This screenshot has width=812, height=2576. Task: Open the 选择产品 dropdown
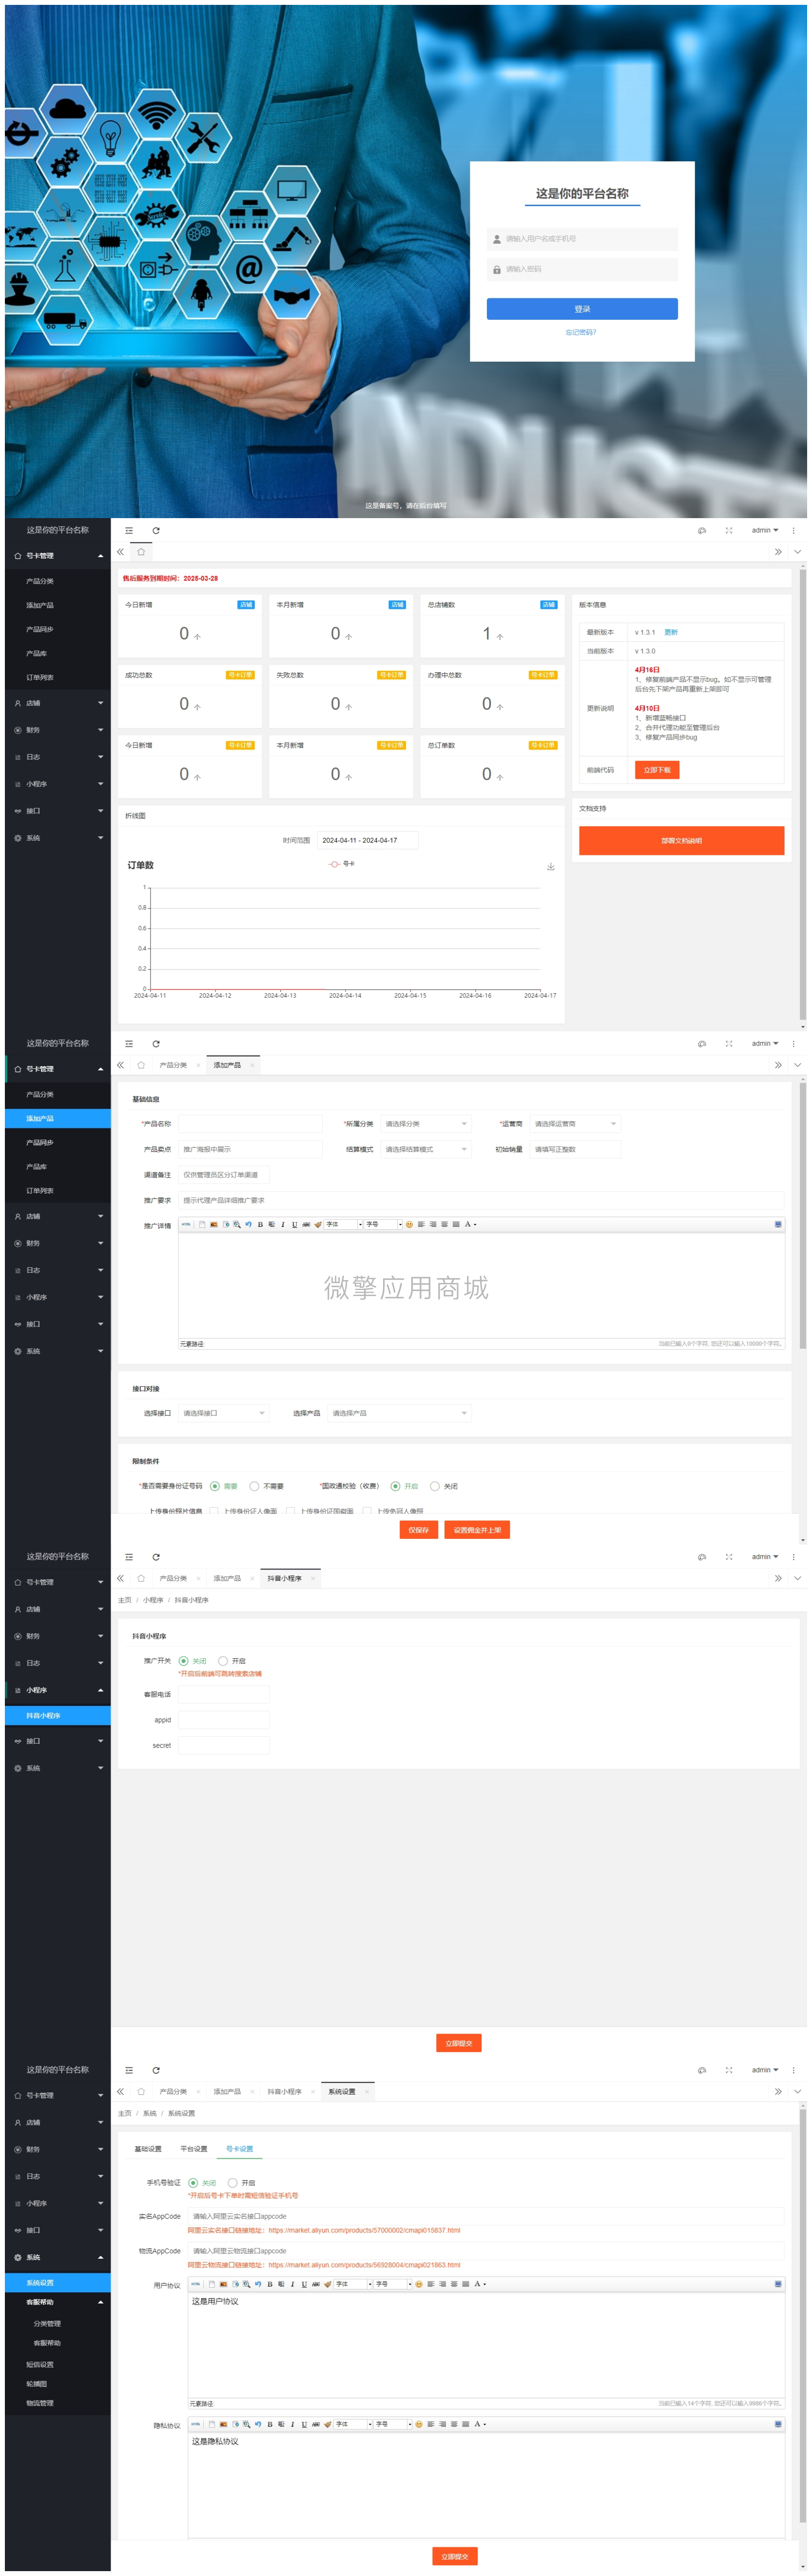[400, 1413]
